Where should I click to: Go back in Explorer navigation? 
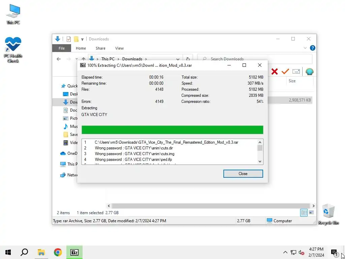[x=59, y=59]
